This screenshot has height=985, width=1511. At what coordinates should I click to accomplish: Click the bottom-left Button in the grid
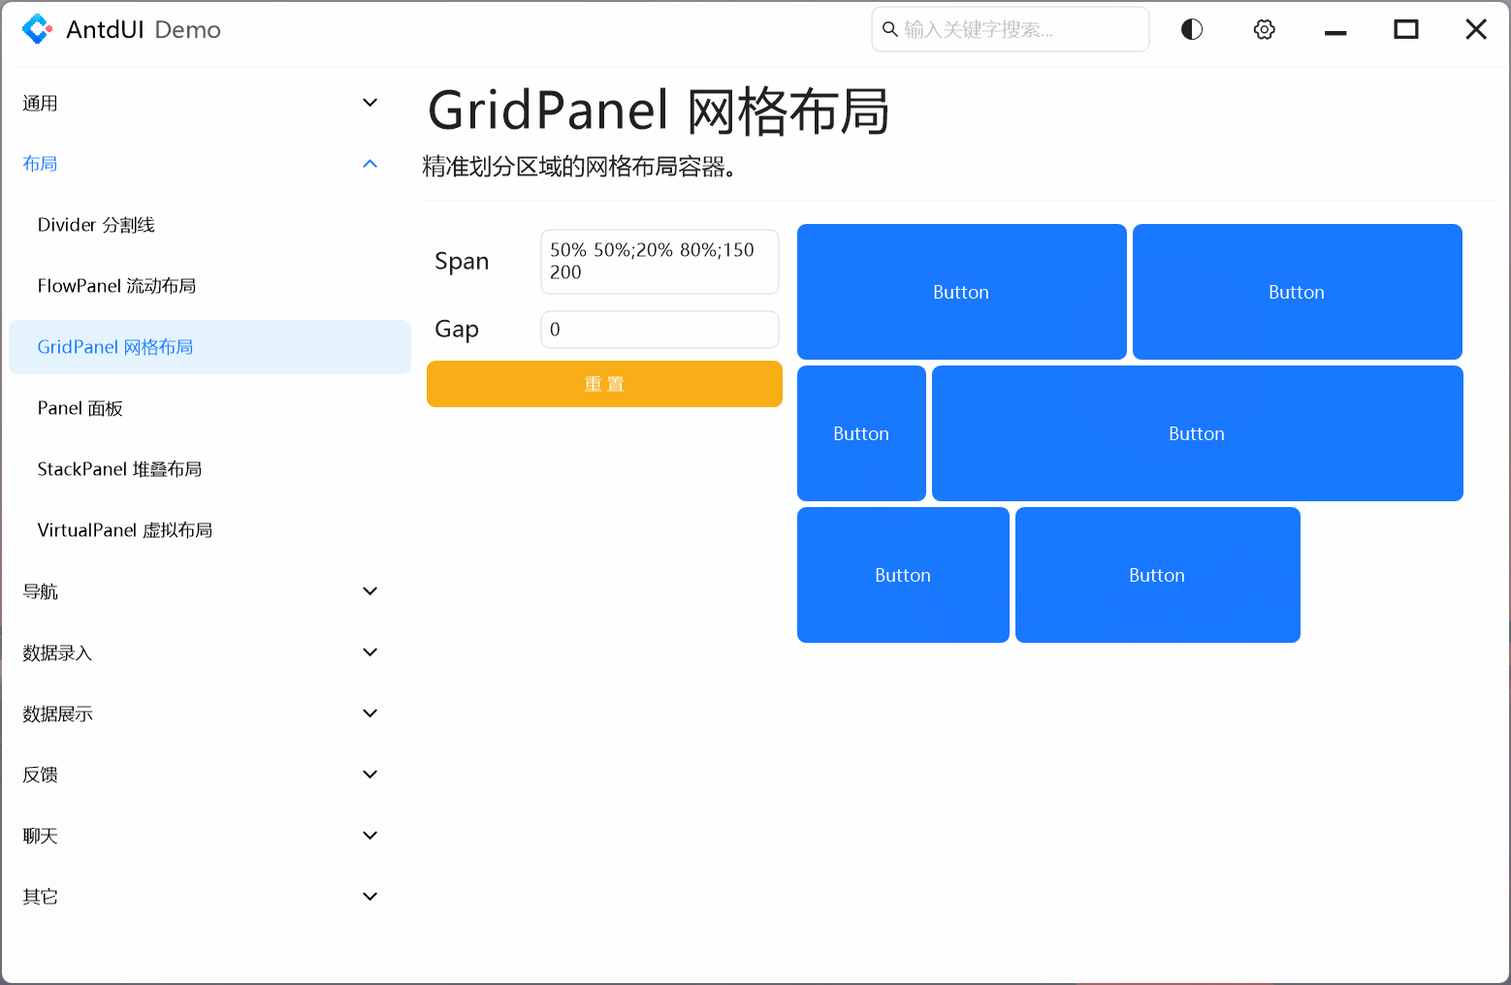point(903,574)
